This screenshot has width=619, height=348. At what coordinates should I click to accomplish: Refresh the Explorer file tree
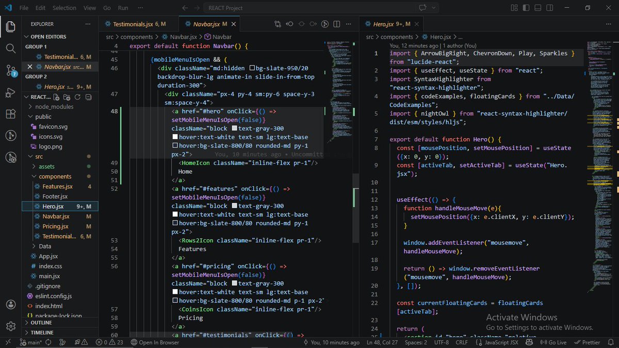[x=77, y=97]
